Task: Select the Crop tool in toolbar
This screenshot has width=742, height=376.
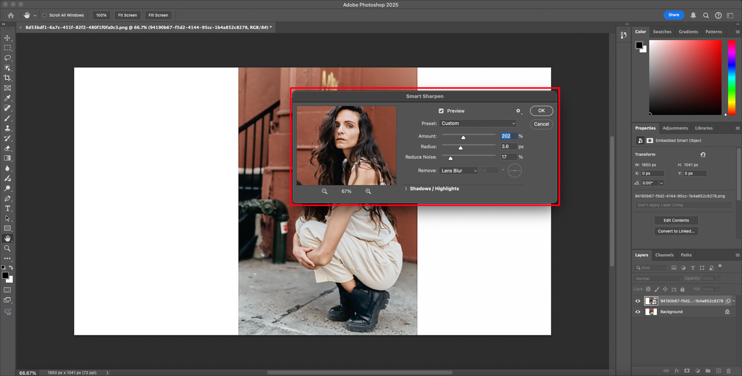Action: tap(8, 78)
